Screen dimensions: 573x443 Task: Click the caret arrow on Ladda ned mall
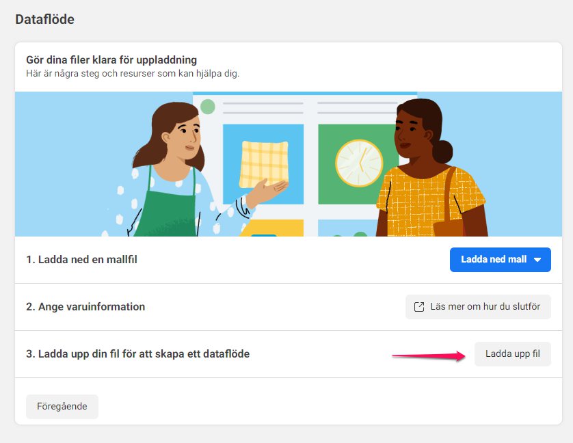click(x=537, y=260)
